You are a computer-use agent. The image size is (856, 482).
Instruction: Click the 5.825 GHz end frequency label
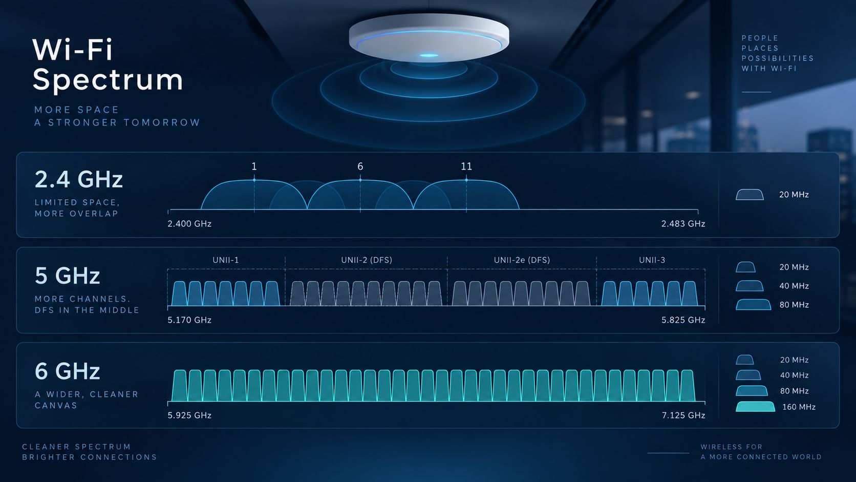pos(683,320)
